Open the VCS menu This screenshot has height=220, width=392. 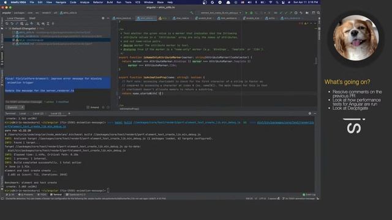138,2
